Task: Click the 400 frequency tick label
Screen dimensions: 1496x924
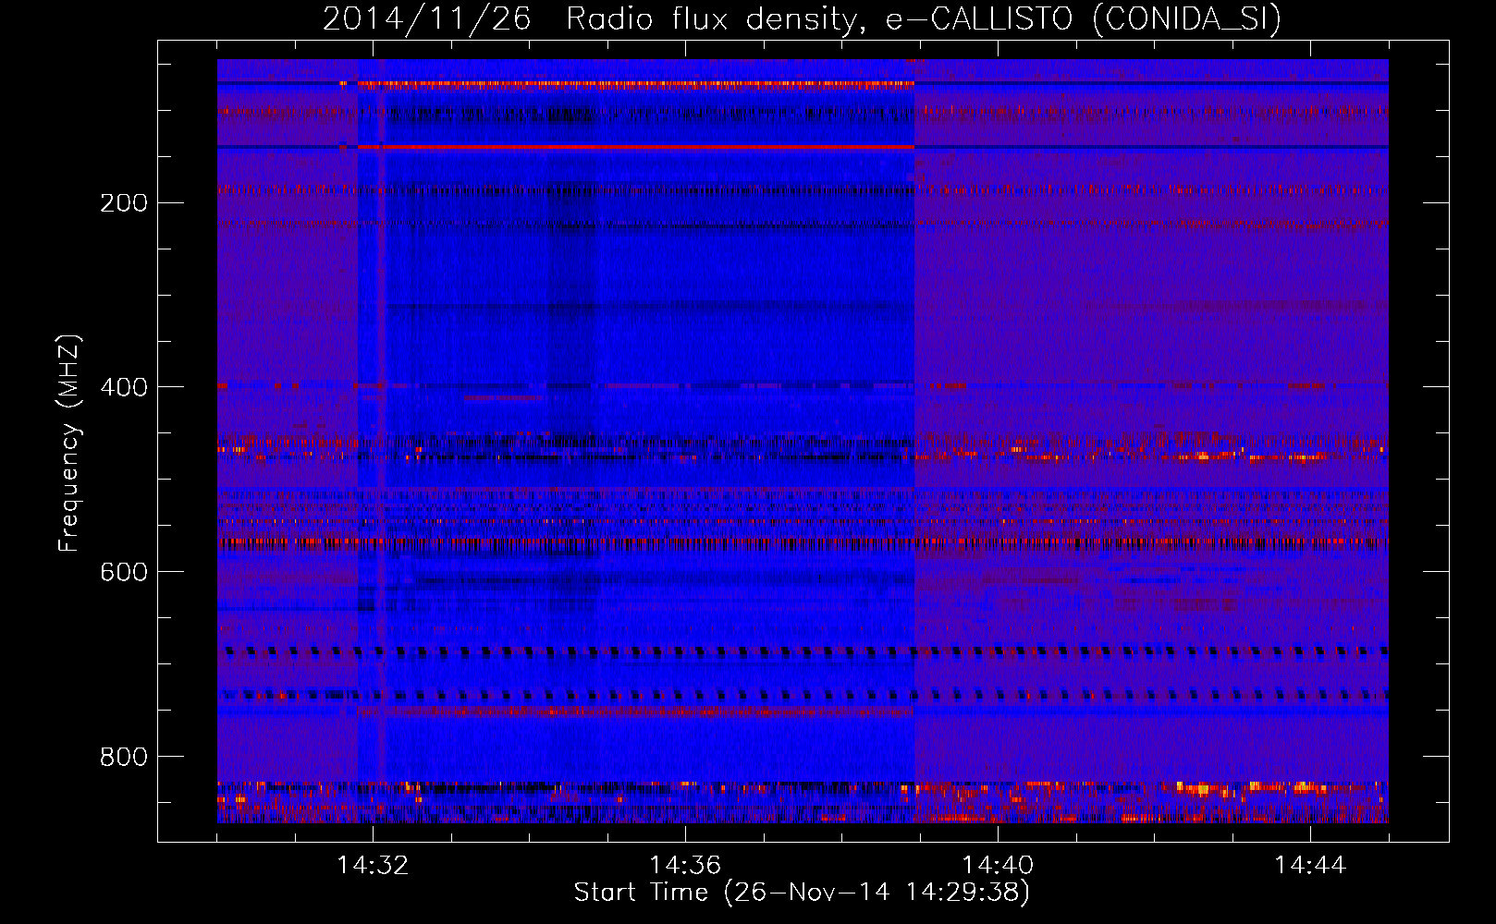Action: click(x=124, y=387)
